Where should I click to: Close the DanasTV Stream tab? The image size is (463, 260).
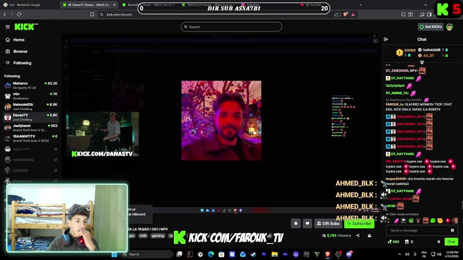114,5
